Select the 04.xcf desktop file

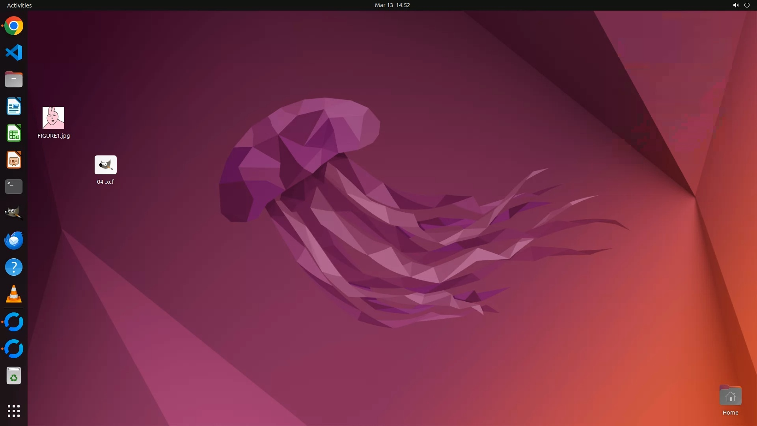point(105,165)
